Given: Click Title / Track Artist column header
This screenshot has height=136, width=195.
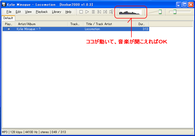Looking at the screenshot, I should pos(110,24).
